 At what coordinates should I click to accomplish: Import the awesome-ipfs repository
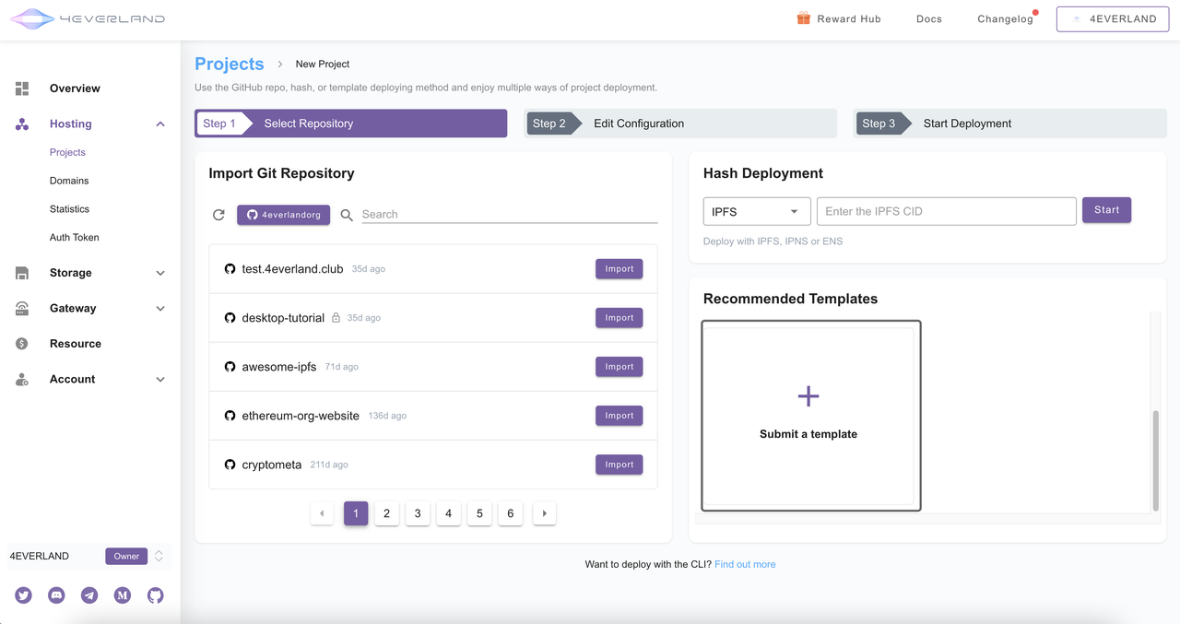[x=619, y=367]
